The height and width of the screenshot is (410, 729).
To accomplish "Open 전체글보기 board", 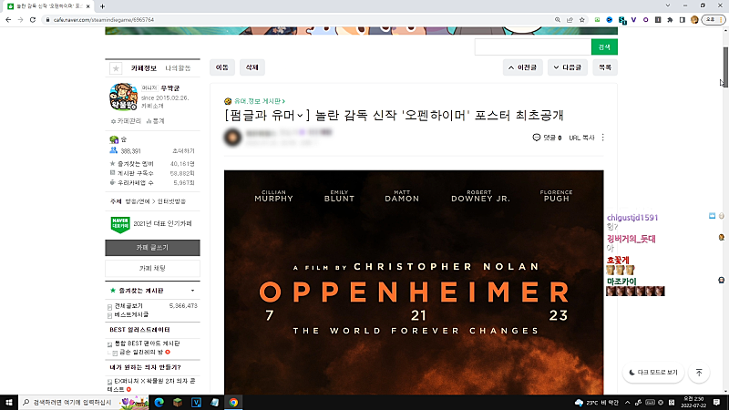I will tap(128, 306).
